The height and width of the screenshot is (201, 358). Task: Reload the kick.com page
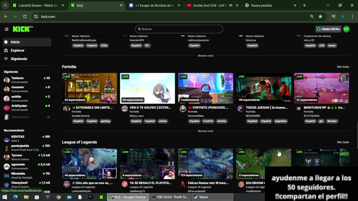(x=25, y=16)
